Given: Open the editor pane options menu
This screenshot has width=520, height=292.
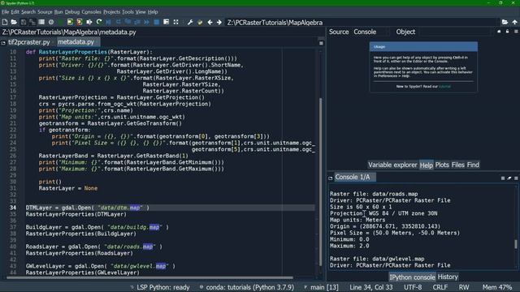Looking at the screenshot, I should pos(321,43).
